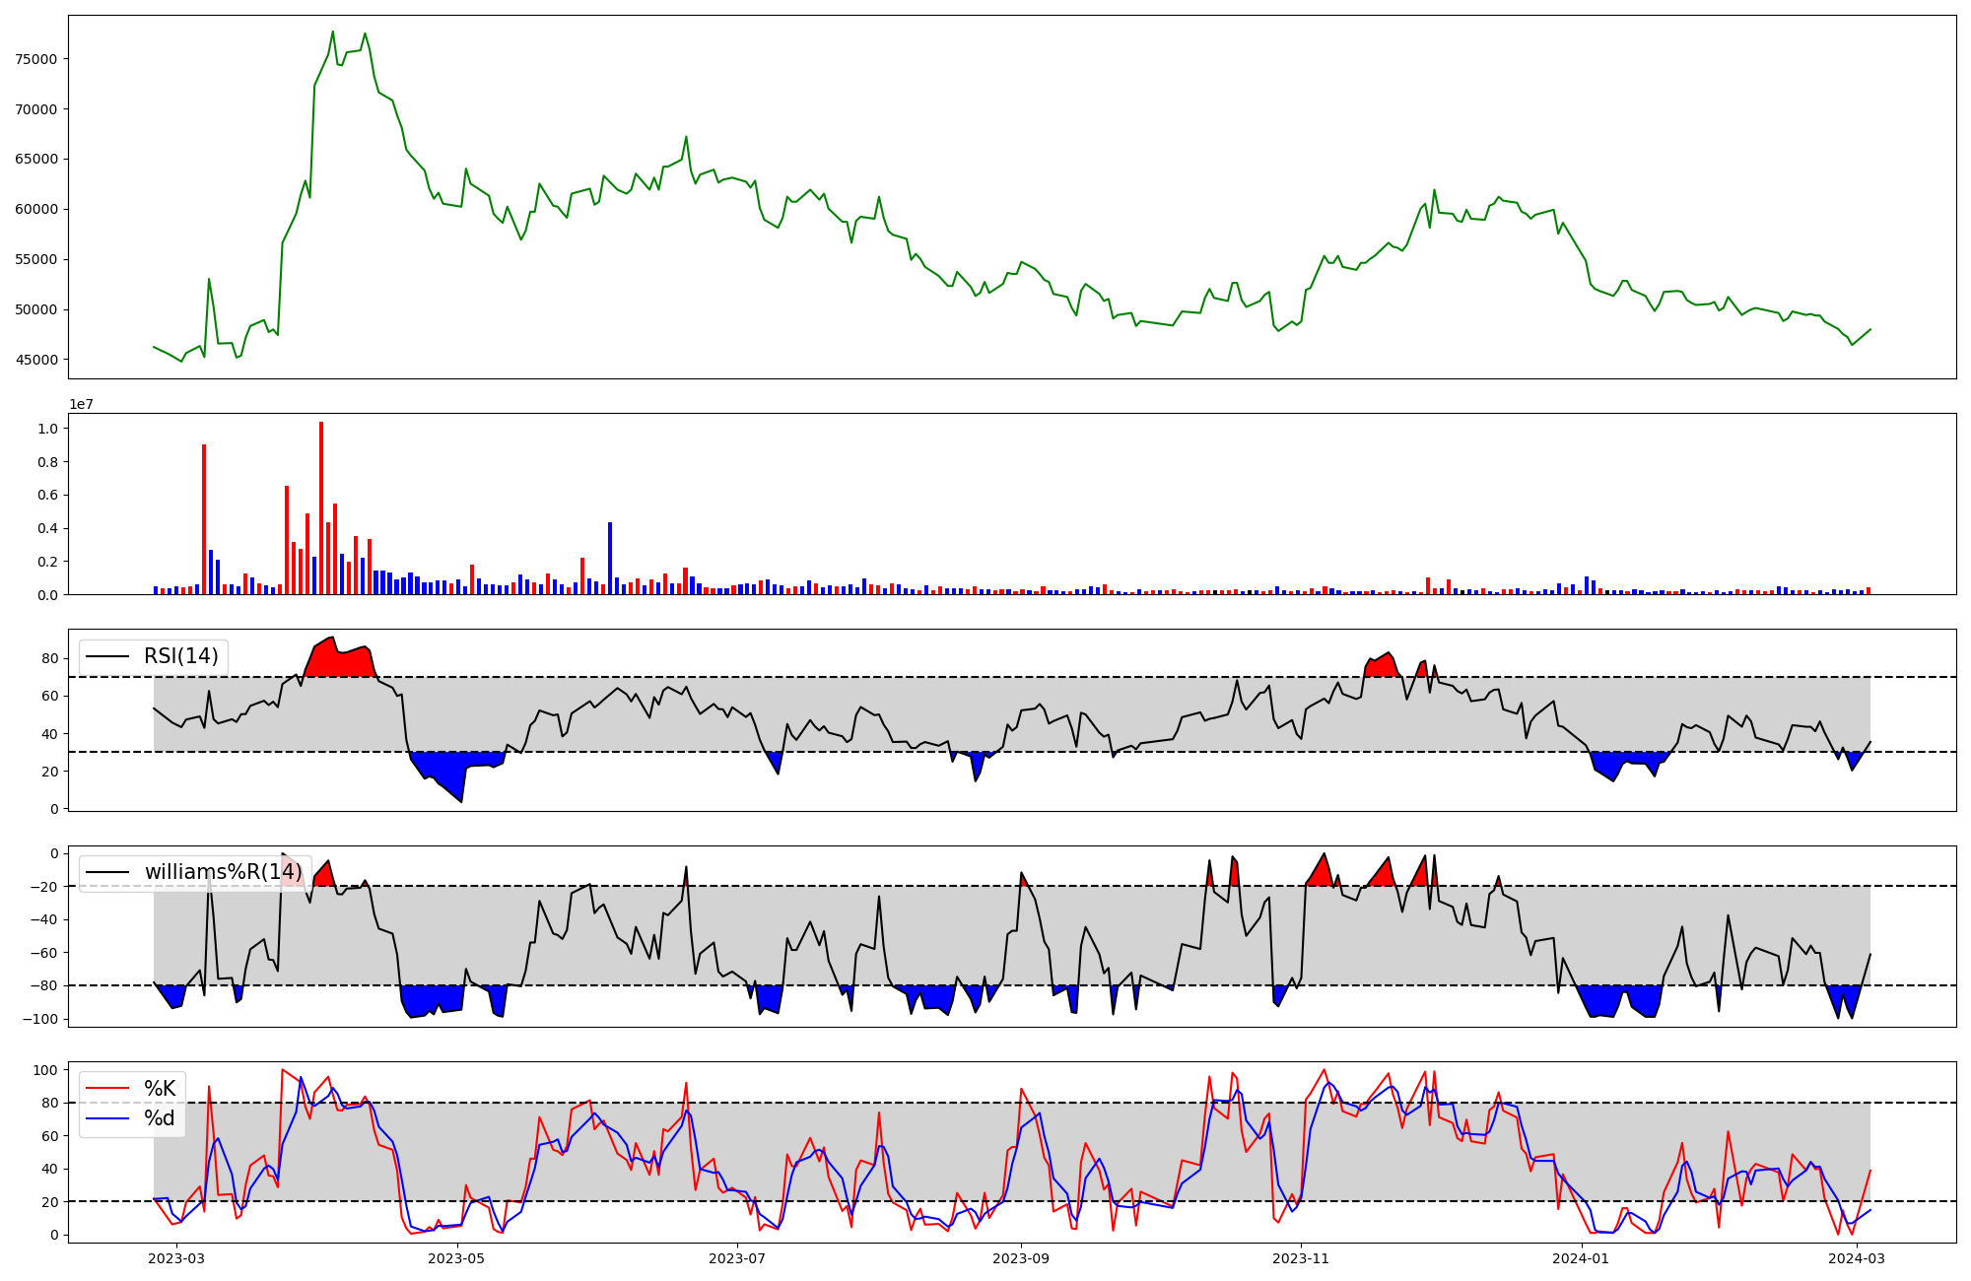Click the 2024-01 x-axis date label

pos(1582,1258)
